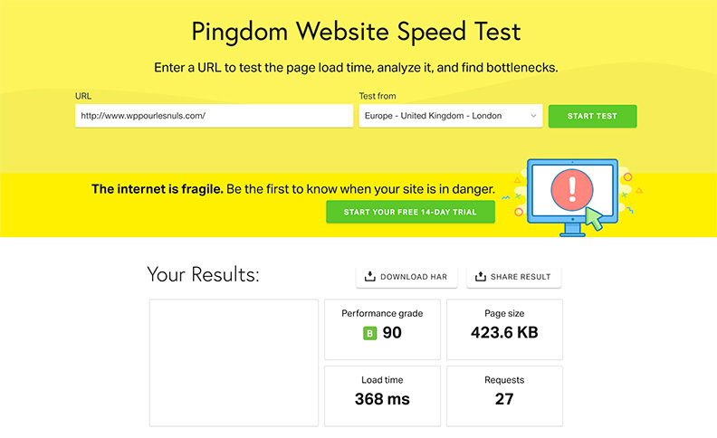Click the Load time 368 ms card
The height and width of the screenshot is (438, 717).
tap(382, 395)
